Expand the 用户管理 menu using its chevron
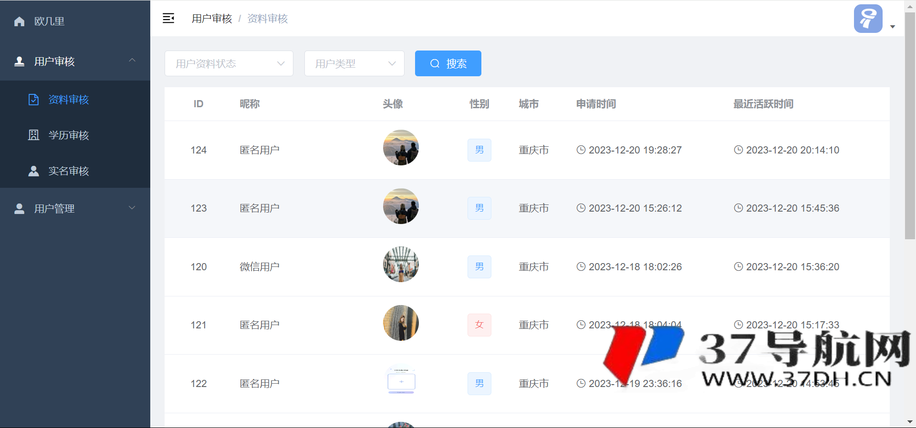916x428 pixels. 132,208
